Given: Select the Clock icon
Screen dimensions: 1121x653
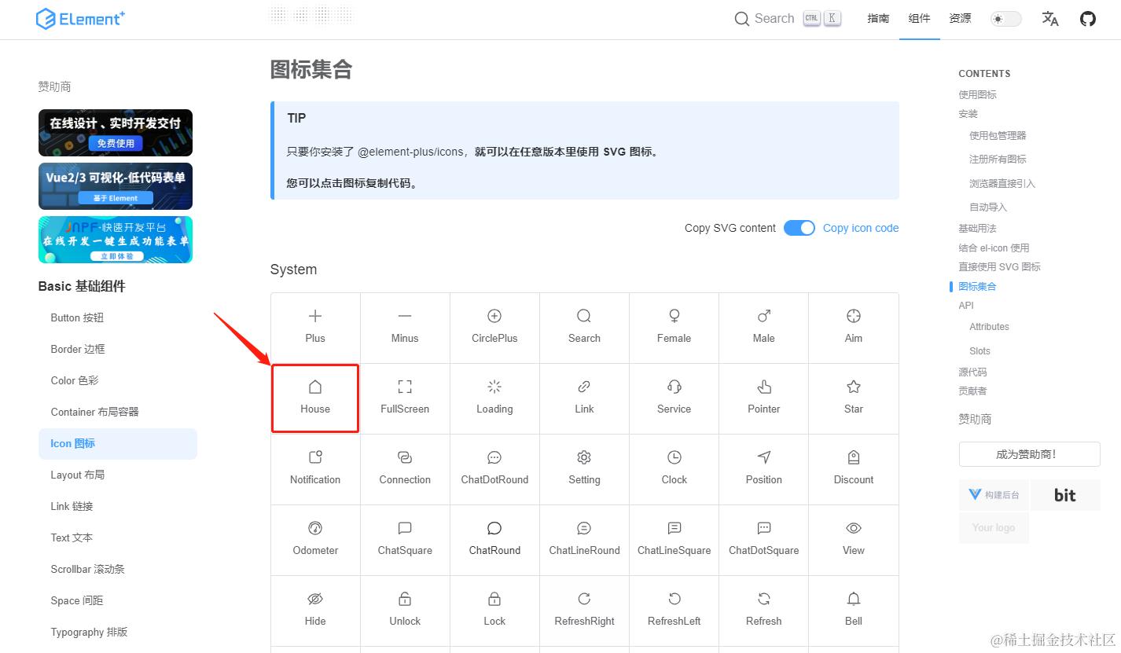Looking at the screenshot, I should tap(674, 468).
